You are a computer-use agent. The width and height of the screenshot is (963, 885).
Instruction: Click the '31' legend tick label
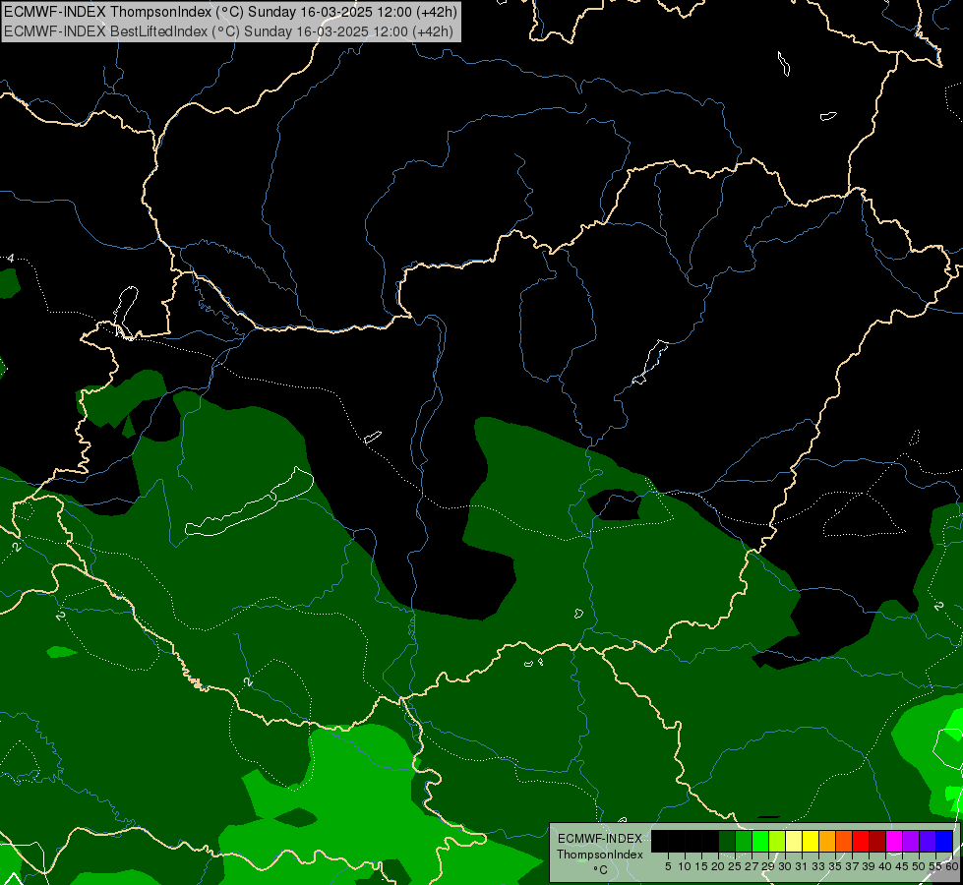coord(802,866)
